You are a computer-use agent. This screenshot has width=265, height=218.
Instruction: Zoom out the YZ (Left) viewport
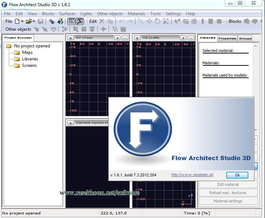click(x=191, y=38)
